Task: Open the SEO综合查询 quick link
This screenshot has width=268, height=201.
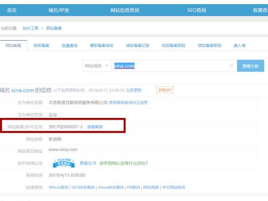Action: pos(83,187)
